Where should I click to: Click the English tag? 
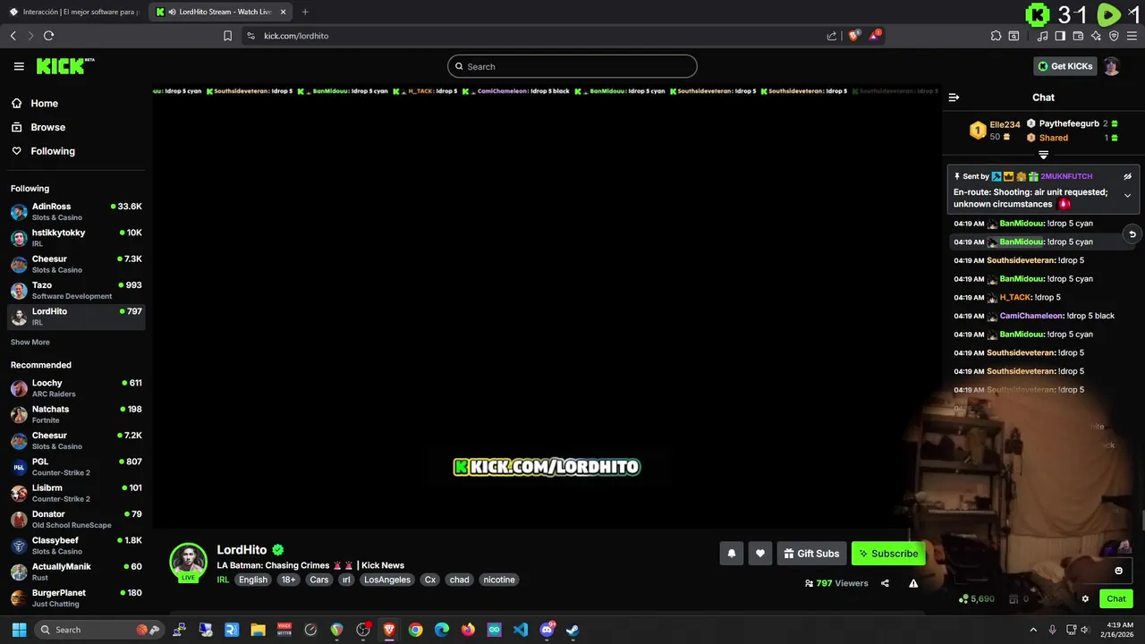[253, 580]
